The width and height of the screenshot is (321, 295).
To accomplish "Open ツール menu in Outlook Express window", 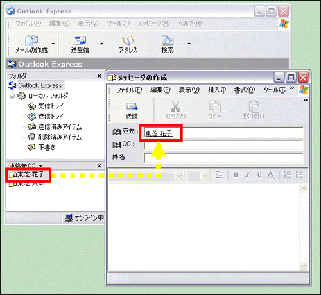I will pyautogui.click(x=118, y=23).
